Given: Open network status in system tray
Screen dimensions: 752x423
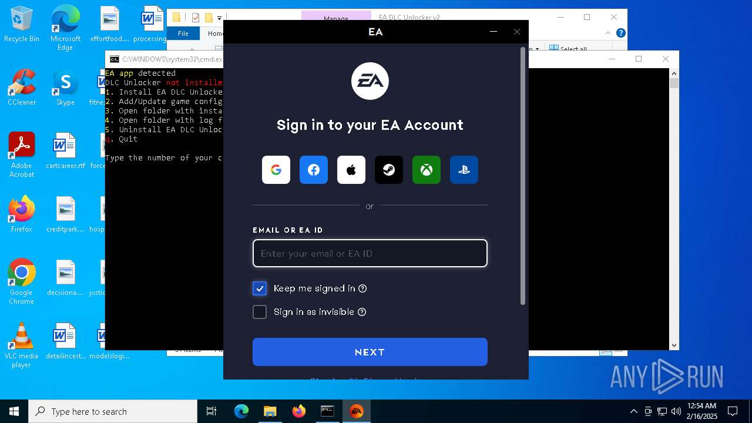Looking at the screenshot, I should click(x=662, y=411).
